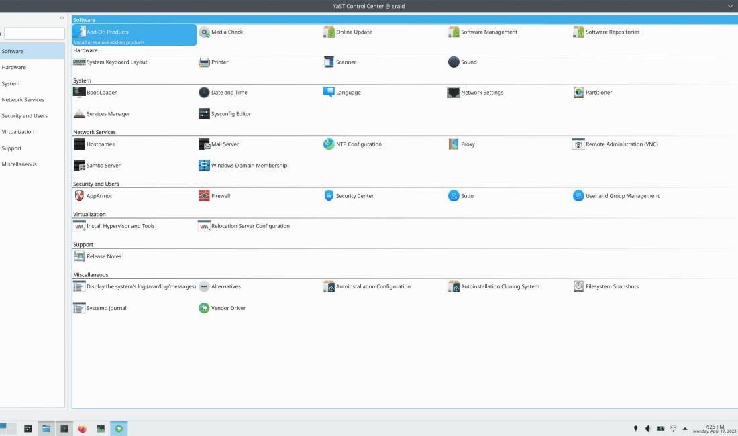
Task: Select Hardware category in sidebar
Action: (32, 67)
